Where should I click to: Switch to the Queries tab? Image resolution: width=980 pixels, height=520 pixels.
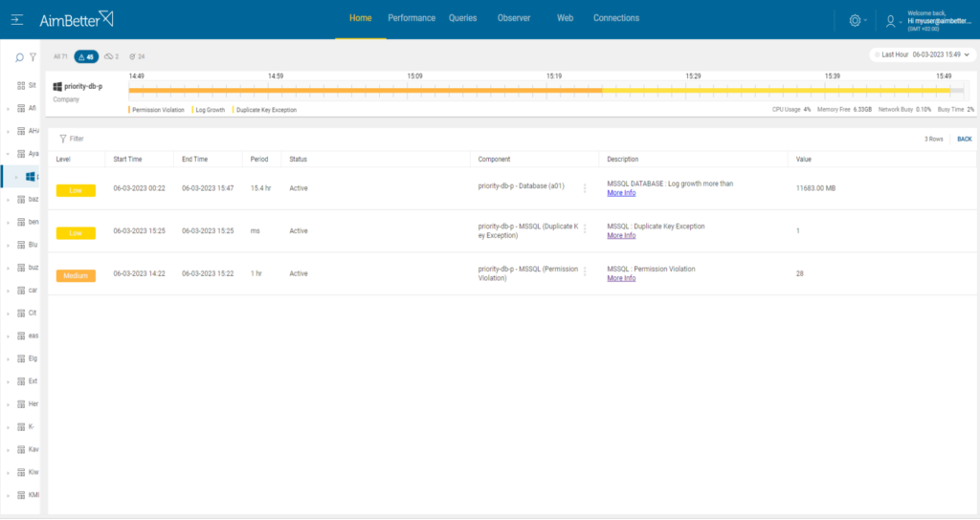coord(462,18)
